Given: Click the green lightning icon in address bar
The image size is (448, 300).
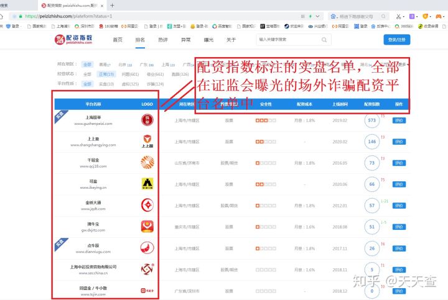Looking at the screenshot, I should click(310, 17).
